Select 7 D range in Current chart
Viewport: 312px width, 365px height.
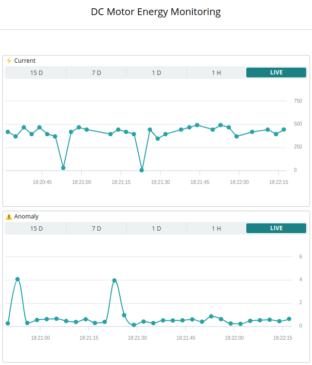coord(96,73)
